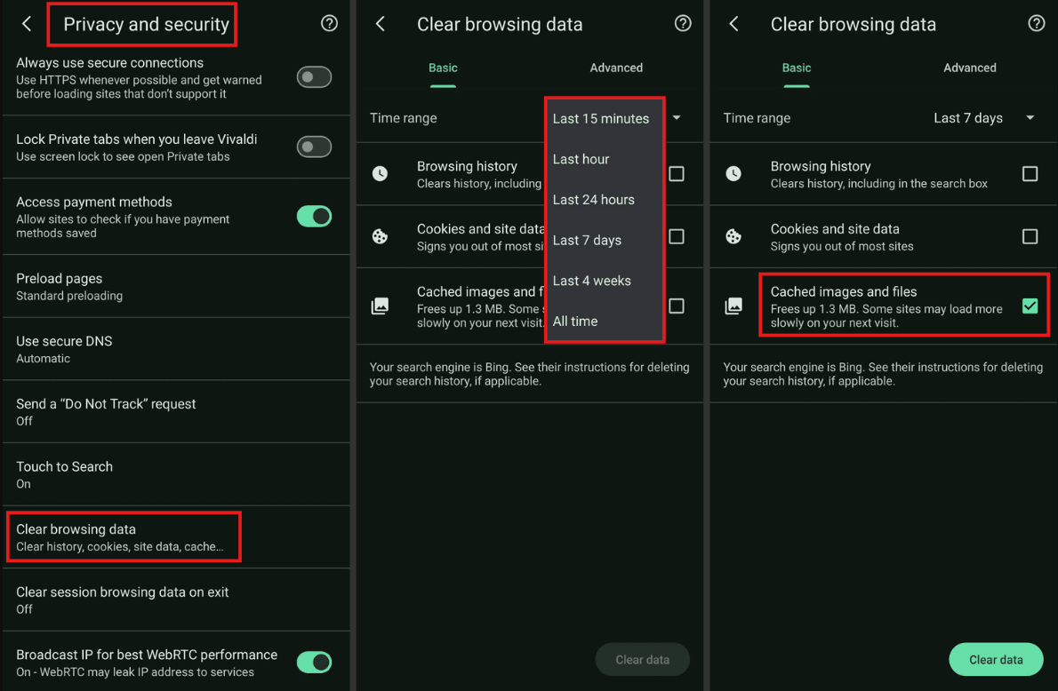Choose Last 15 minutes from time range list
1058x691 pixels.
601,119
